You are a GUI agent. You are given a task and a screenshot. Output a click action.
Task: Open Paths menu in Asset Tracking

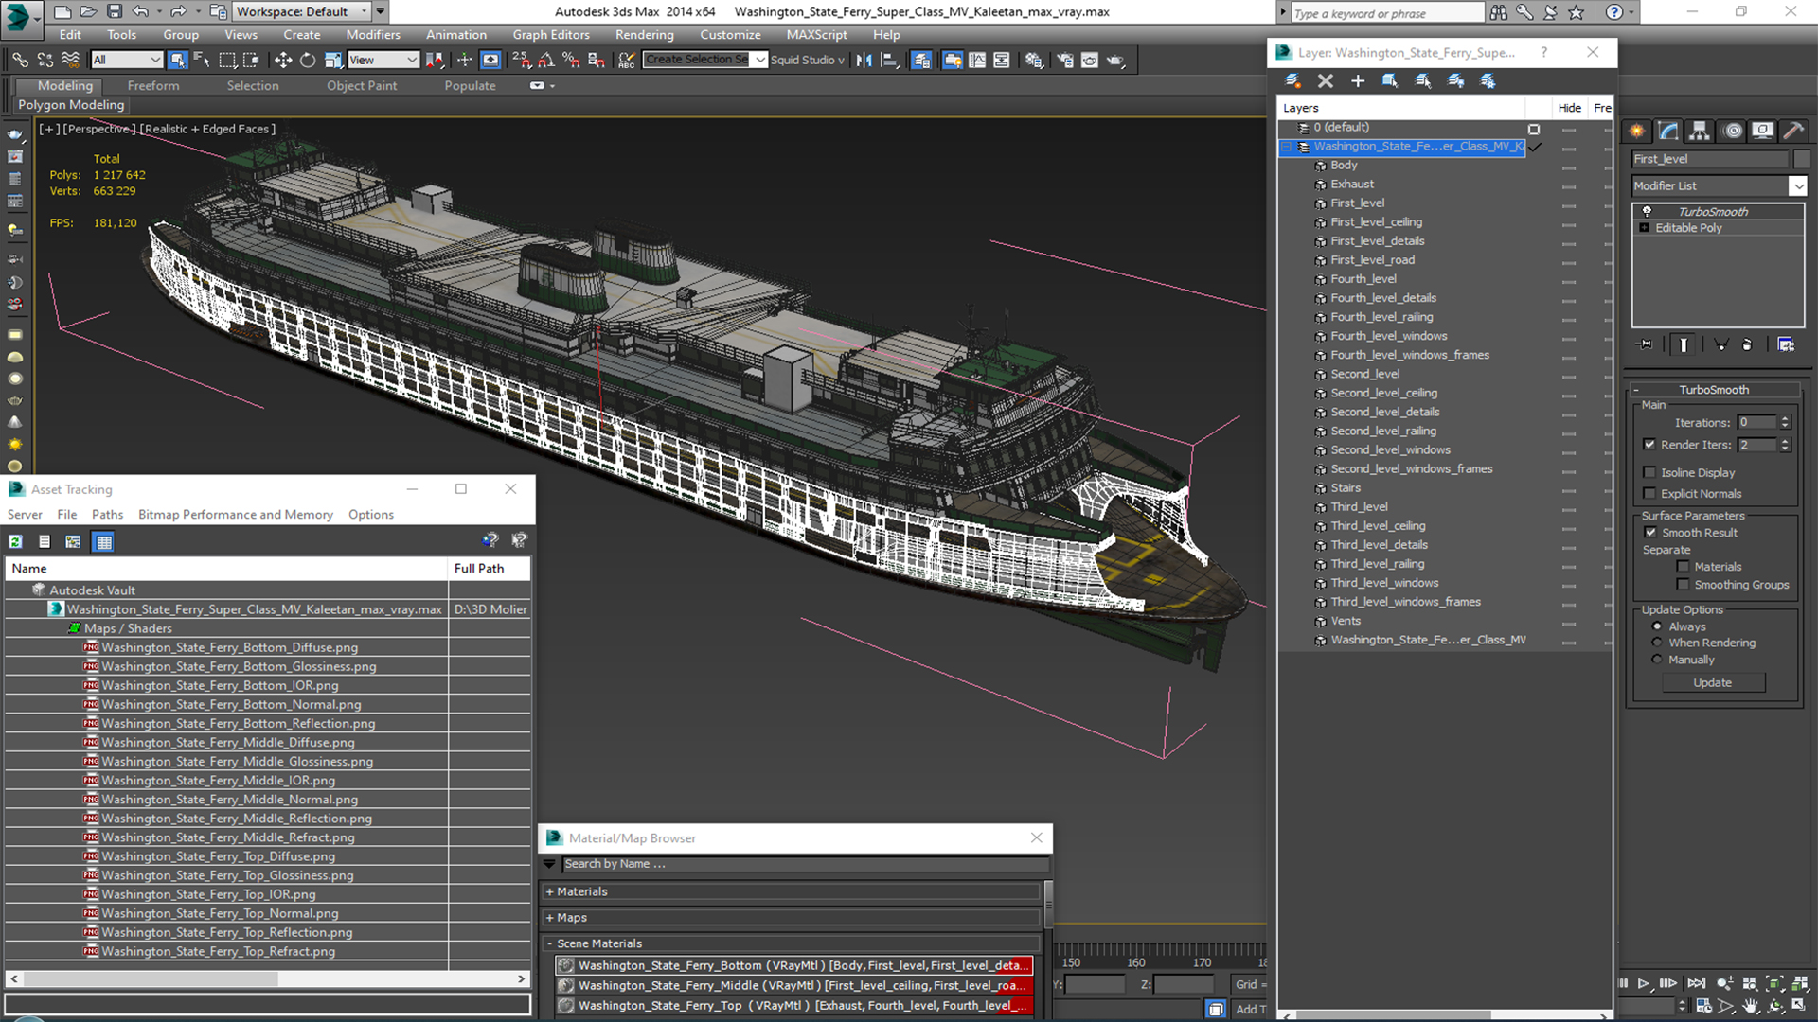pyautogui.click(x=107, y=515)
